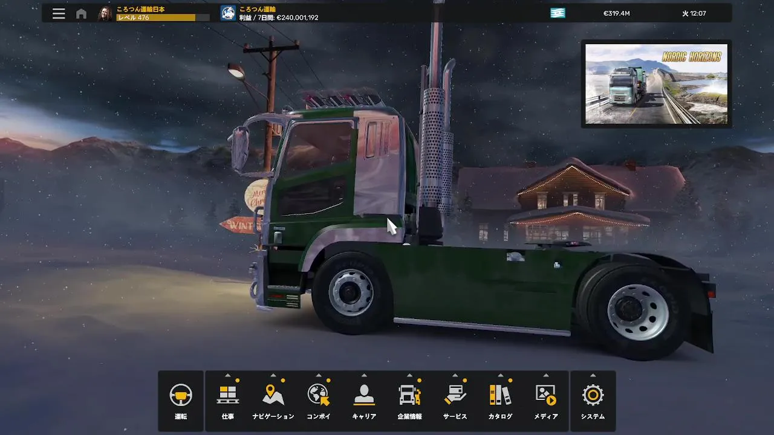The width and height of the screenshot is (774, 435).
Task: Open the Catalog (カタログ) books icon
Action: pos(500,396)
